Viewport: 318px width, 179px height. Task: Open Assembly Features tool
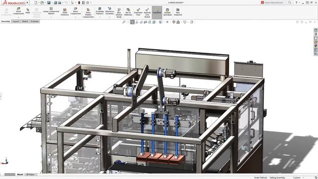pos(99,11)
